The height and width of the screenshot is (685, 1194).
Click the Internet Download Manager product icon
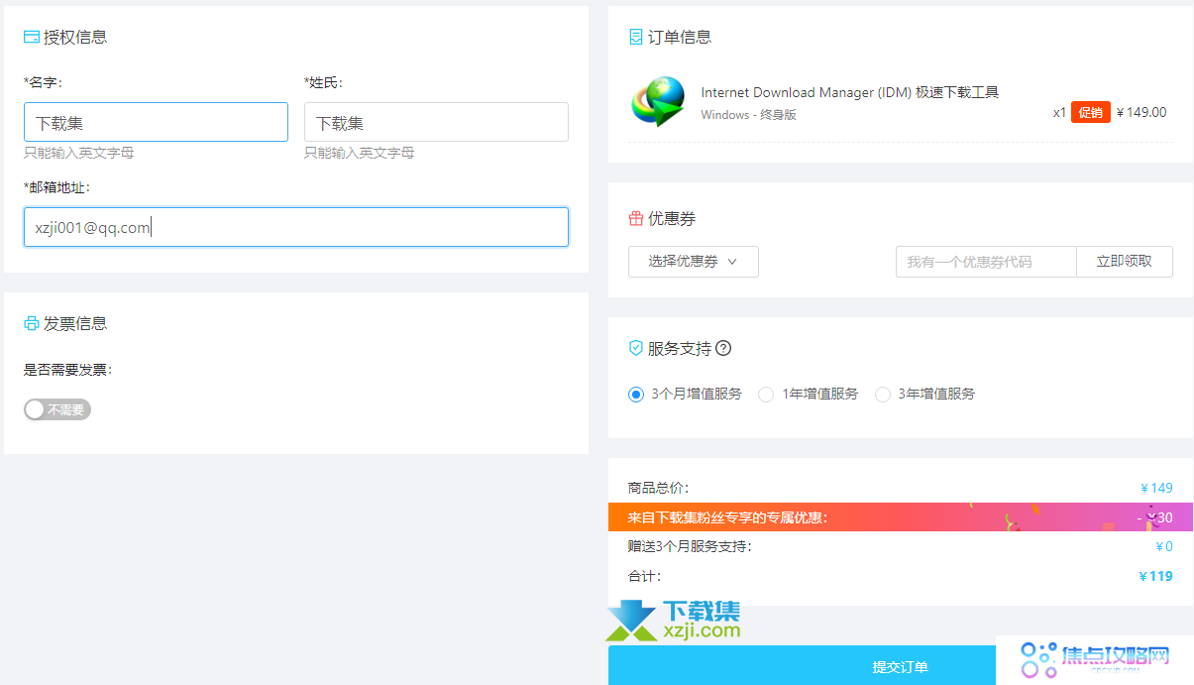pyautogui.click(x=658, y=100)
